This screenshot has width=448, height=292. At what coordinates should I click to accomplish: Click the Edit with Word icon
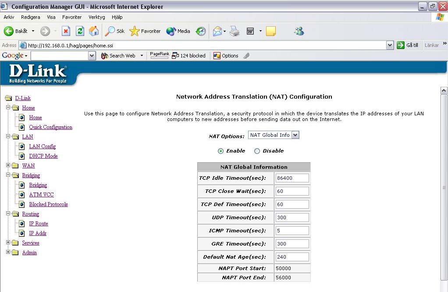250,31
